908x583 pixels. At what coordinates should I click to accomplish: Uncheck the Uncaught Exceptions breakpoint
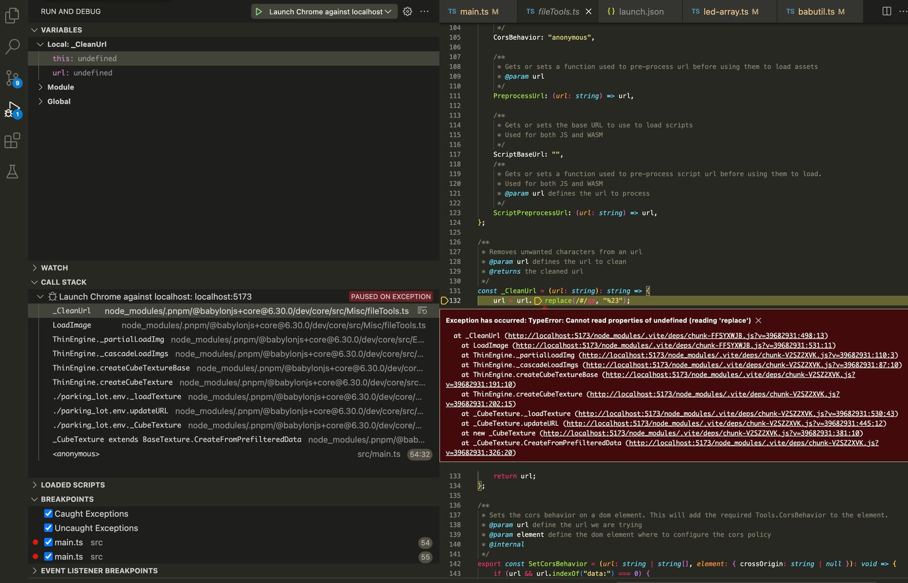(x=48, y=528)
